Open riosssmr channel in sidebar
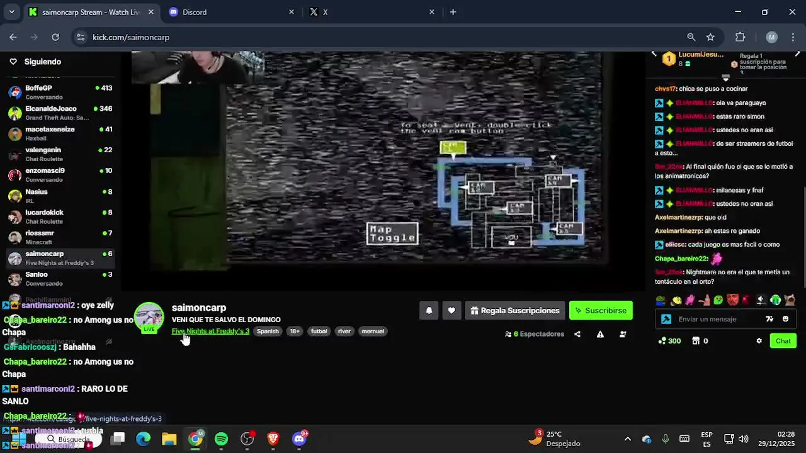806x453 pixels. click(60, 237)
